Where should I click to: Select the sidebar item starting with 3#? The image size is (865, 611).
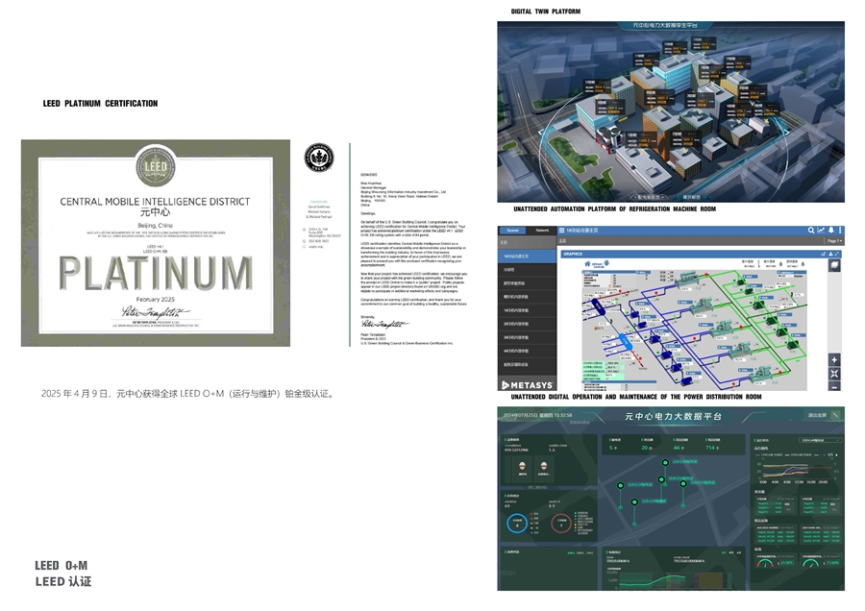coord(527,337)
